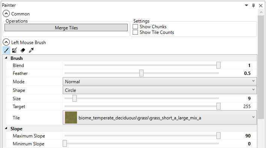Screen dimensions: 266x148
Task: Open the Painter panel options arrow
Action: click(246, 5)
